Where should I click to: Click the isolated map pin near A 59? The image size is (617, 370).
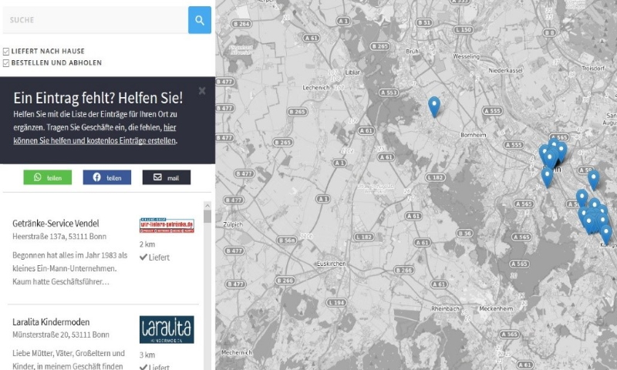(593, 179)
